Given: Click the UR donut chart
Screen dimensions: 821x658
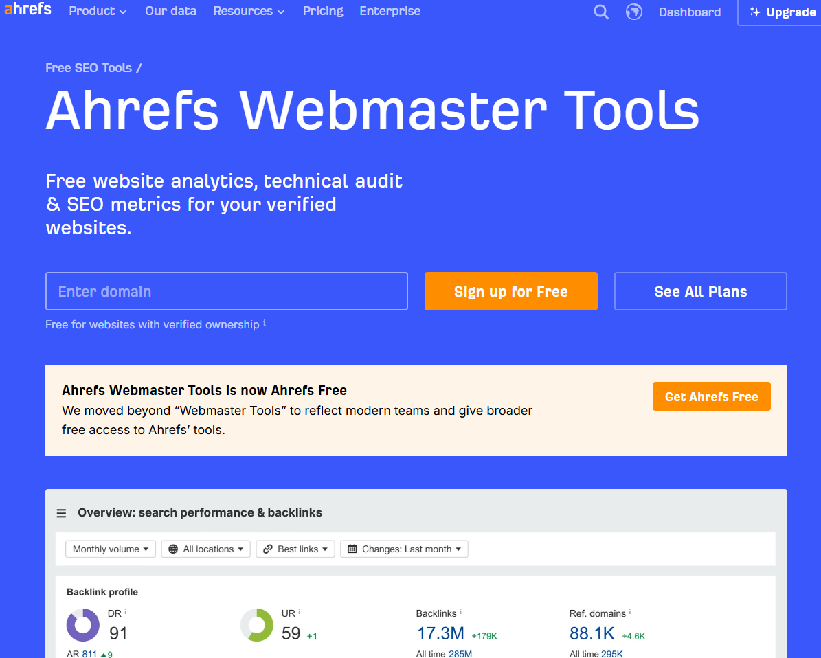Looking at the screenshot, I should pyautogui.click(x=256, y=624).
